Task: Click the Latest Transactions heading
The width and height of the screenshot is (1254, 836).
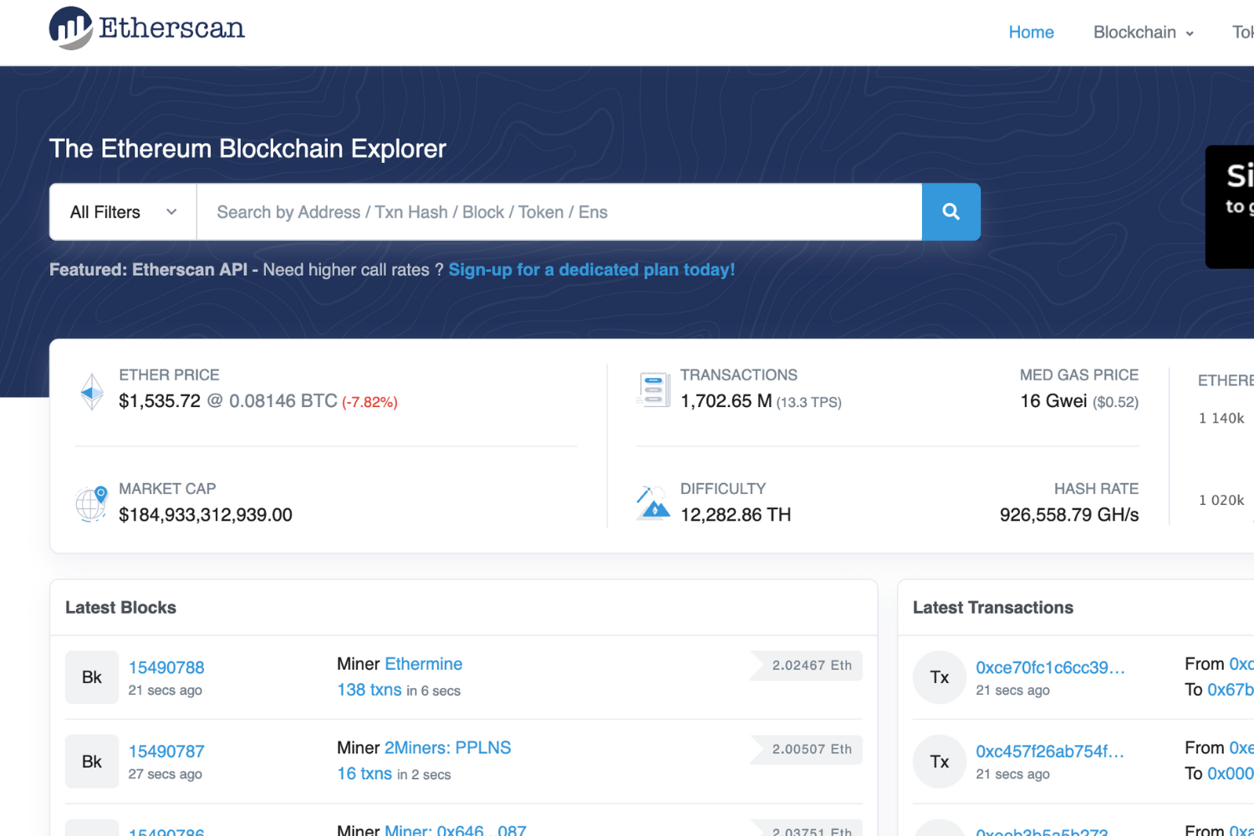Action: point(993,608)
